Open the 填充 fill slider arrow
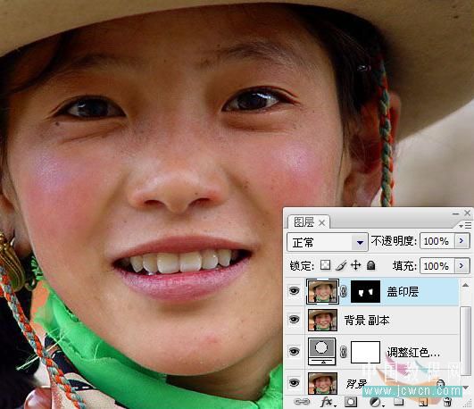The width and height of the screenshot is (474, 409). pos(462,266)
